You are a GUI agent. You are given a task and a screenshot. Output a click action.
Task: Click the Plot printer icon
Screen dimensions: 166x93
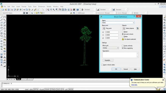click(12, 10)
